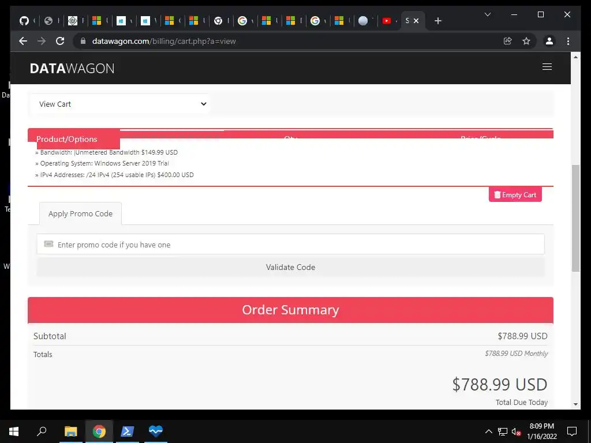This screenshot has width=591, height=443.
Task: Open the Windows Start menu
Action: 14,431
